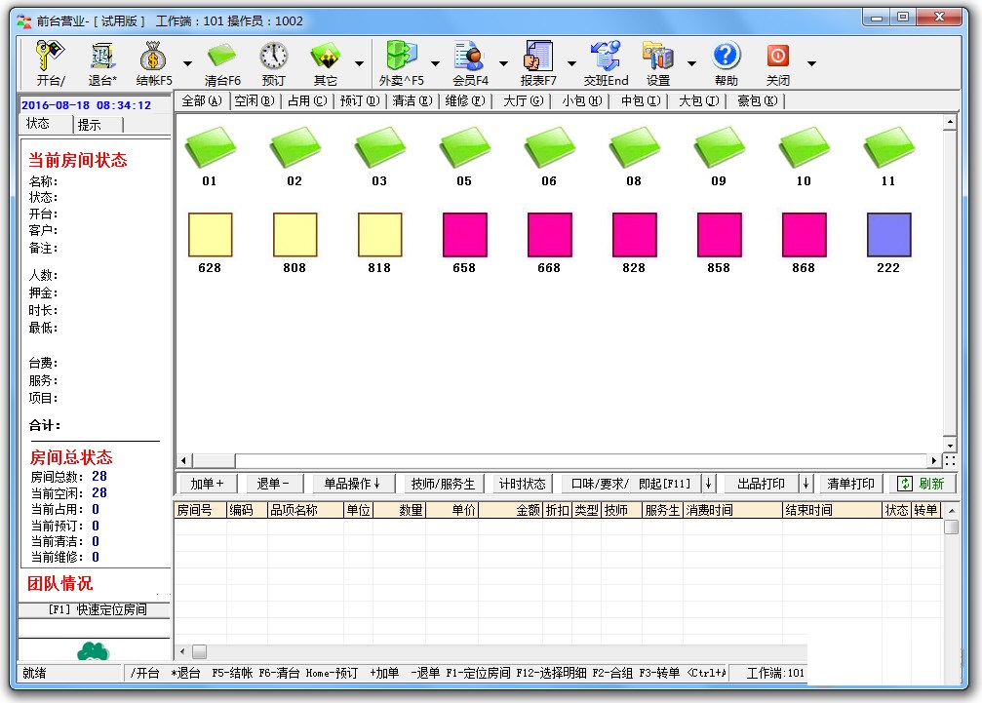This screenshot has height=703, width=982.
Task: Switch to 维修(F) tab
Action: [x=465, y=100]
